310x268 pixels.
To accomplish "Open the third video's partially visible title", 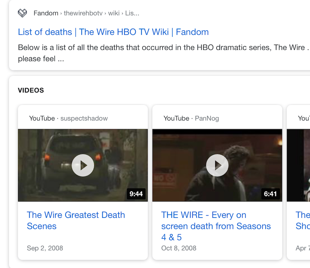I will [x=303, y=220].
